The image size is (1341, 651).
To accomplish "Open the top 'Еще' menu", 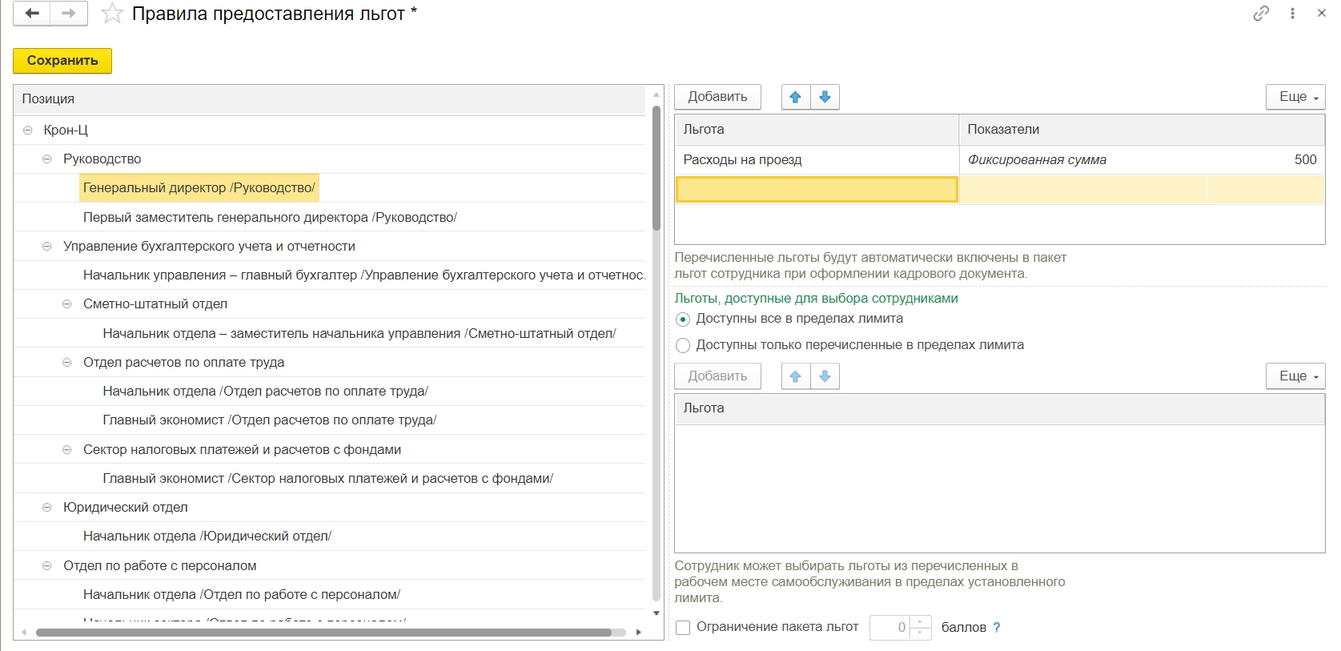I will pos(1295,97).
